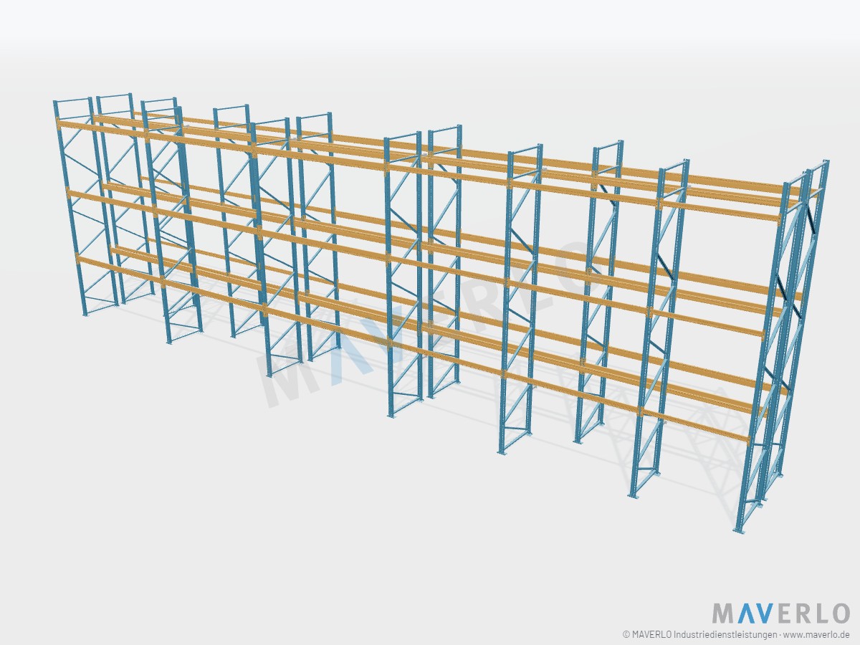Select the "© MAVERLO Industriedienstleistungen" copyright text

point(699,634)
